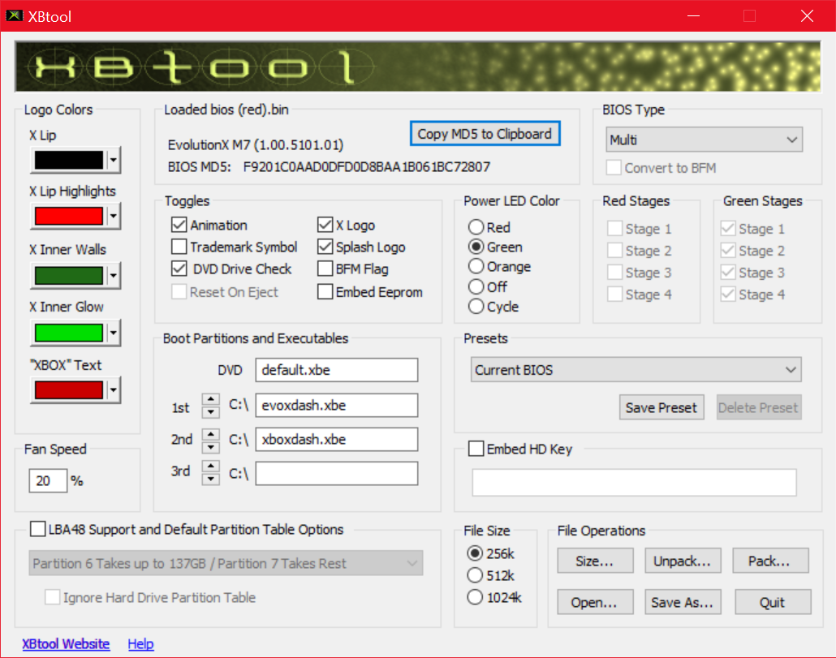The width and height of the screenshot is (836, 658).
Task: Decrease the 2nd boot partition letter
Action: pos(211,446)
